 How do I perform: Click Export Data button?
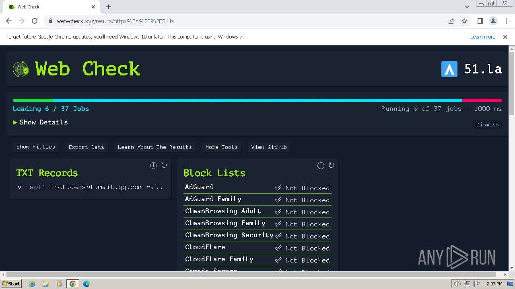coord(86,147)
